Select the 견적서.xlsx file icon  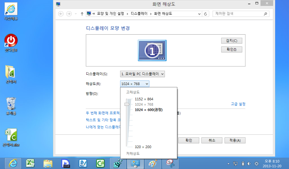pyautogui.click(x=11, y=137)
